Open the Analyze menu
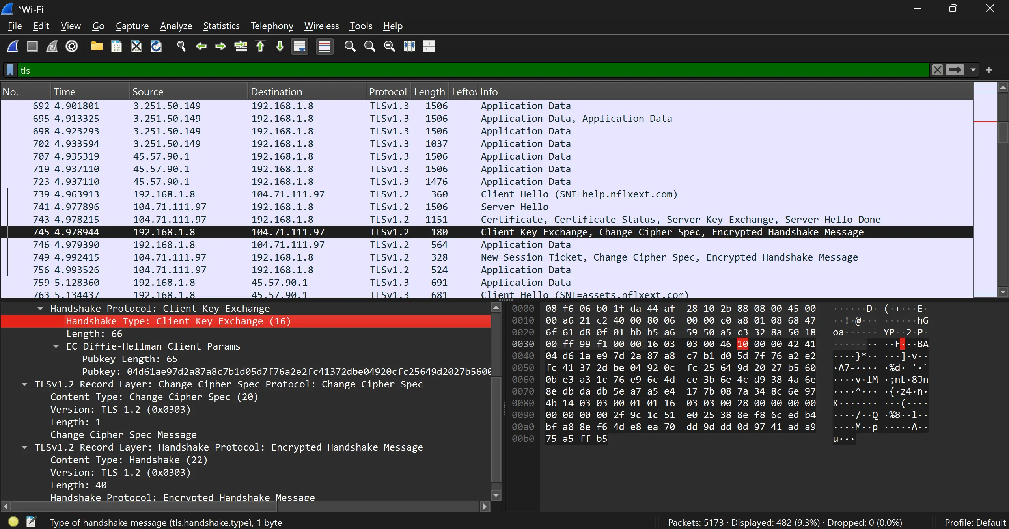The image size is (1009, 529). [176, 26]
